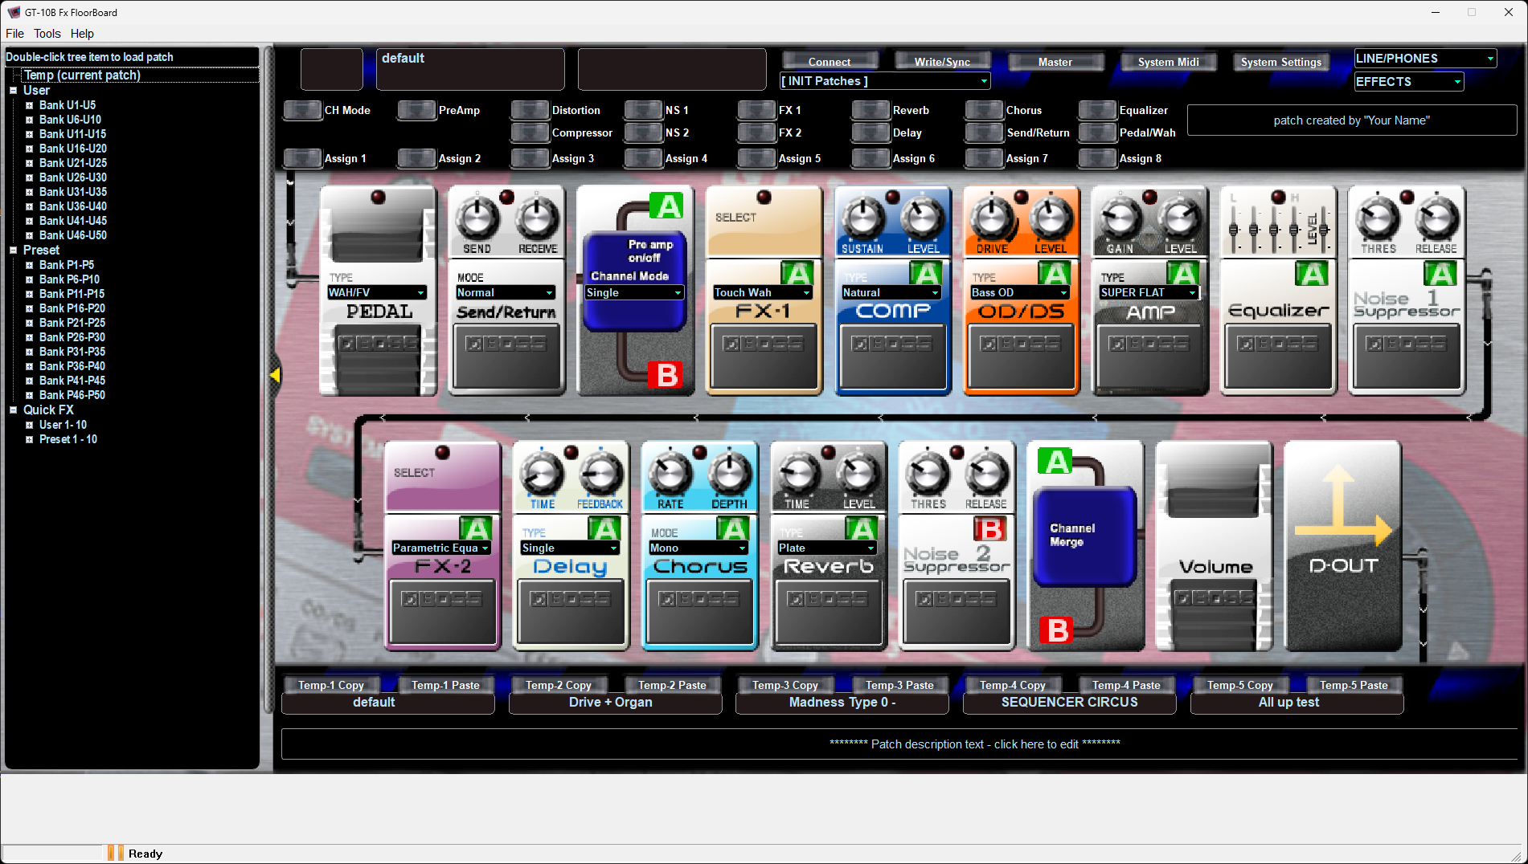This screenshot has width=1528, height=864.
Task: Click the red B badge on the Channel Mode pedal
Action: [x=666, y=375]
